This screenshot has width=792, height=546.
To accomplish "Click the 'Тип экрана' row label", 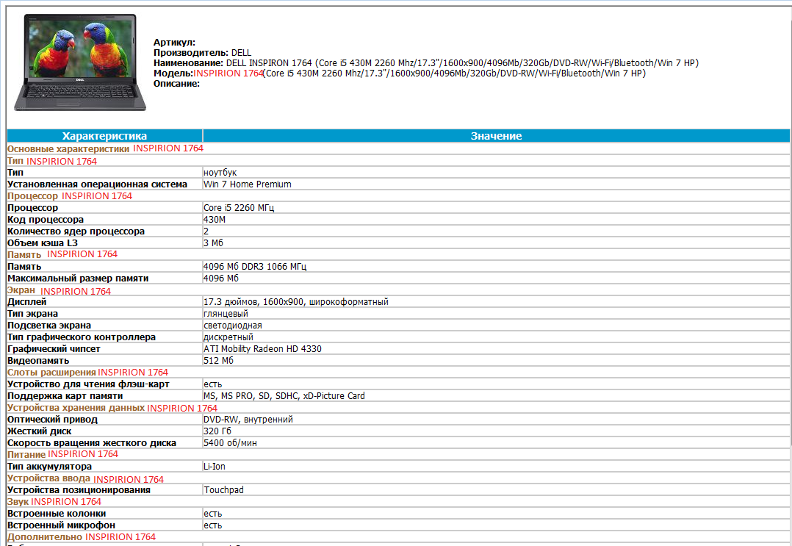I will [32, 314].
